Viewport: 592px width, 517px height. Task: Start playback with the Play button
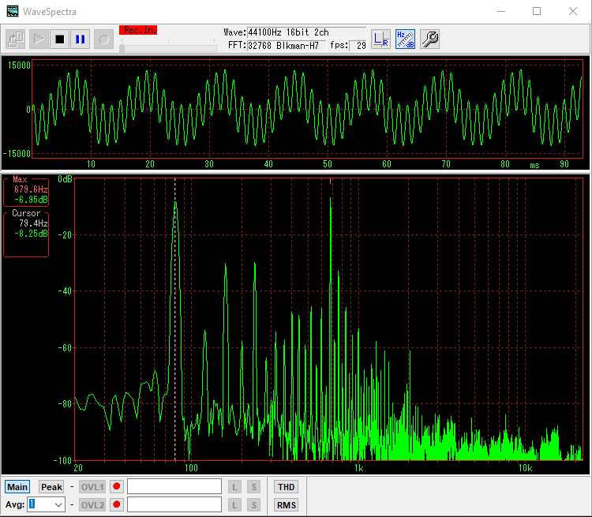click(39, 39)
